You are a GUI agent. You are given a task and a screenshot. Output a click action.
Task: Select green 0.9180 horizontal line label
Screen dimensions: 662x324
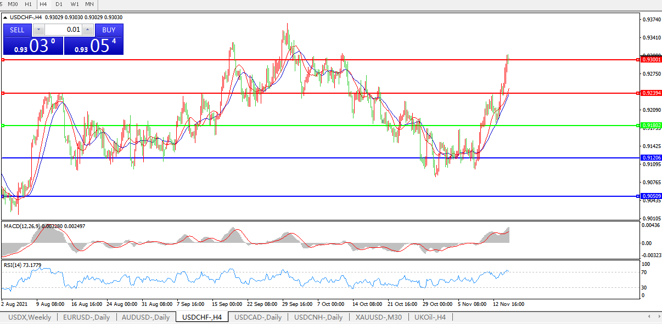click(651, 126)
